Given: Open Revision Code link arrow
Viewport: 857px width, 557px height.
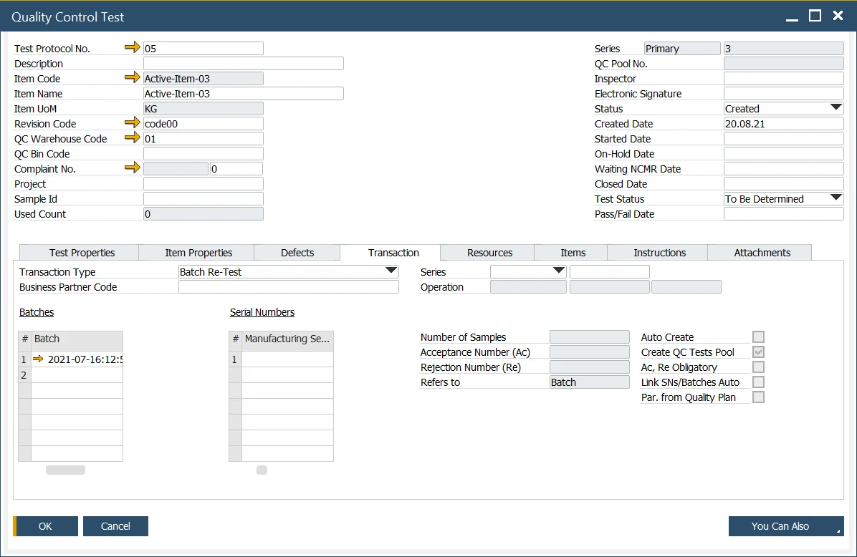Looking at the screenshot, I should (133, 123).
